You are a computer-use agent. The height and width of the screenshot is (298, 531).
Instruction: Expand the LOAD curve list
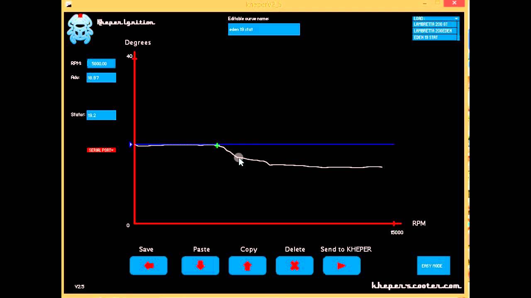click(x=436, y=19)
